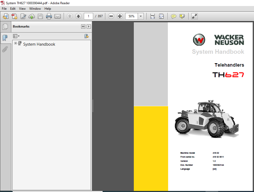Image resolution: width=254 pixels, height=192 pixels.
Task: Print the document with printer icon
Action: pyautogui.click(x=49, y=16)
